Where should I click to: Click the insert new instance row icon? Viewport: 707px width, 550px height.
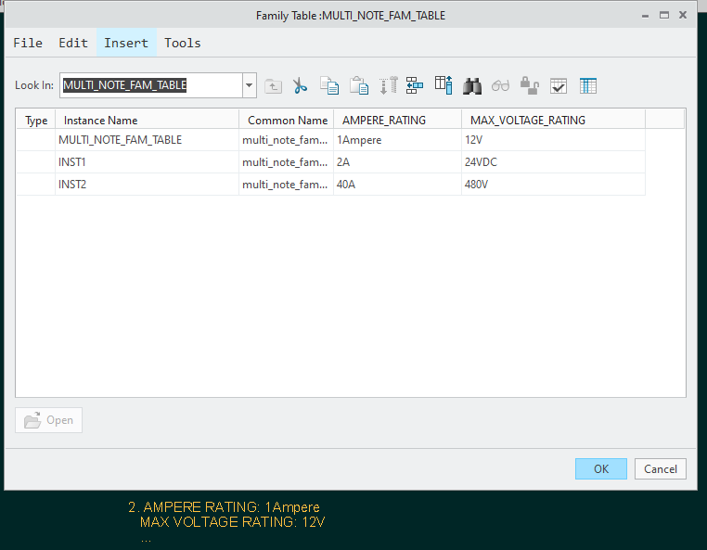415,85
